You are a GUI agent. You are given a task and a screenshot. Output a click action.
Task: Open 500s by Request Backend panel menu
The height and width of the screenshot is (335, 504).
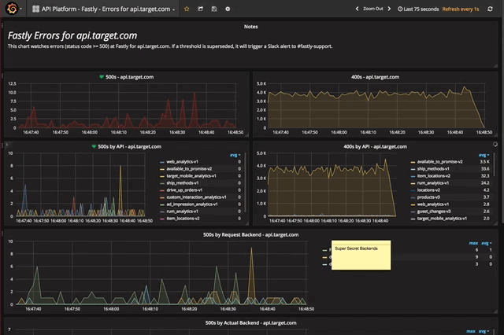pos(250,235)
